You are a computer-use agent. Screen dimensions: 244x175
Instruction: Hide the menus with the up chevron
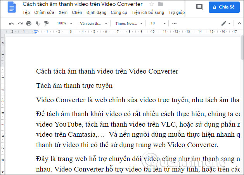(x=239, y=24)
